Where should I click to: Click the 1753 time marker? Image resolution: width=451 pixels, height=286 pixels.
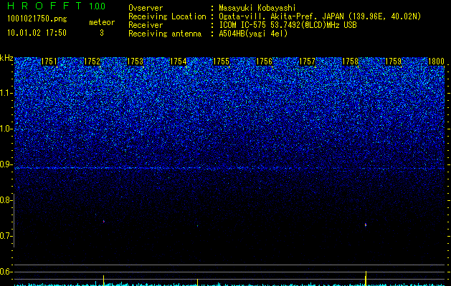[x=136, y=61]
